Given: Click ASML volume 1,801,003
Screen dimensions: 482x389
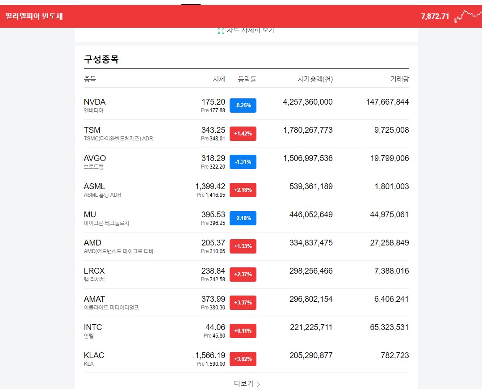Looking at the screenshot, I should [x=392, y=186].
